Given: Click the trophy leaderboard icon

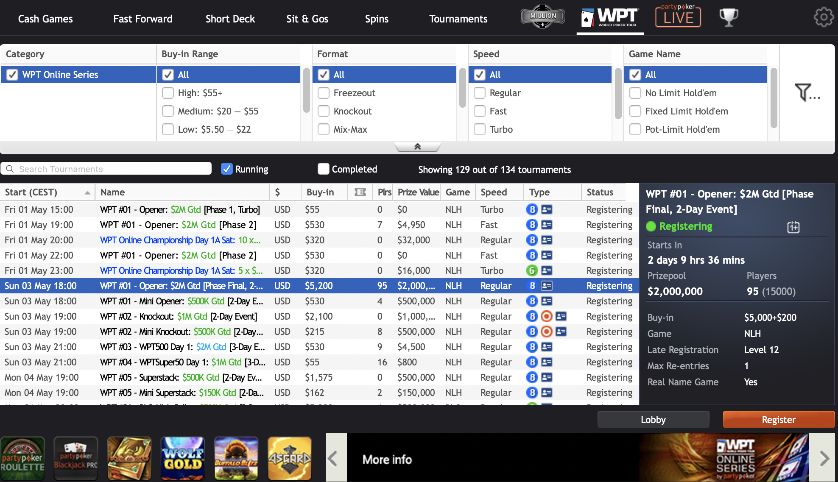Looking at the screenshot, I should pyautogui.click(x=729, y=17).
